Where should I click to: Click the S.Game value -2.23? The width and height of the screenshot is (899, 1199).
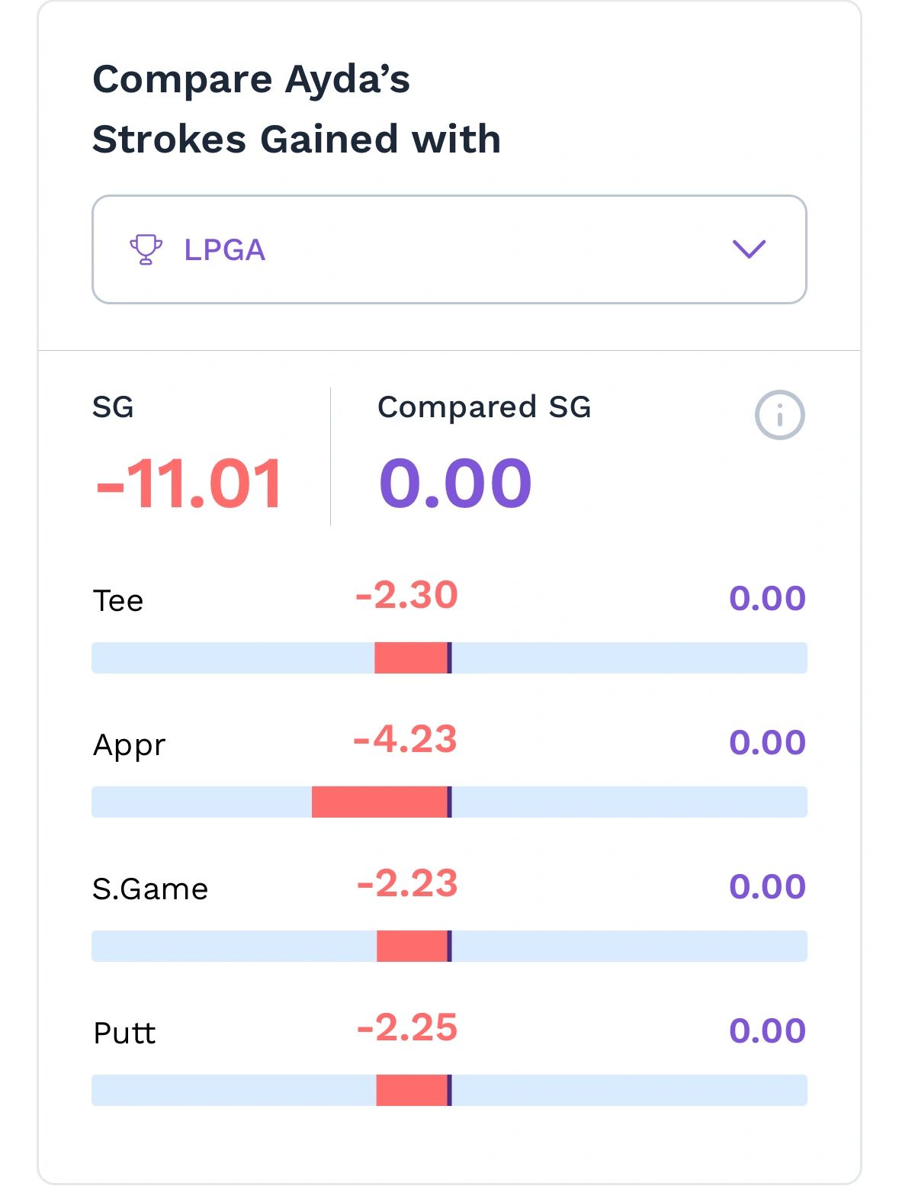coord(407,884)
